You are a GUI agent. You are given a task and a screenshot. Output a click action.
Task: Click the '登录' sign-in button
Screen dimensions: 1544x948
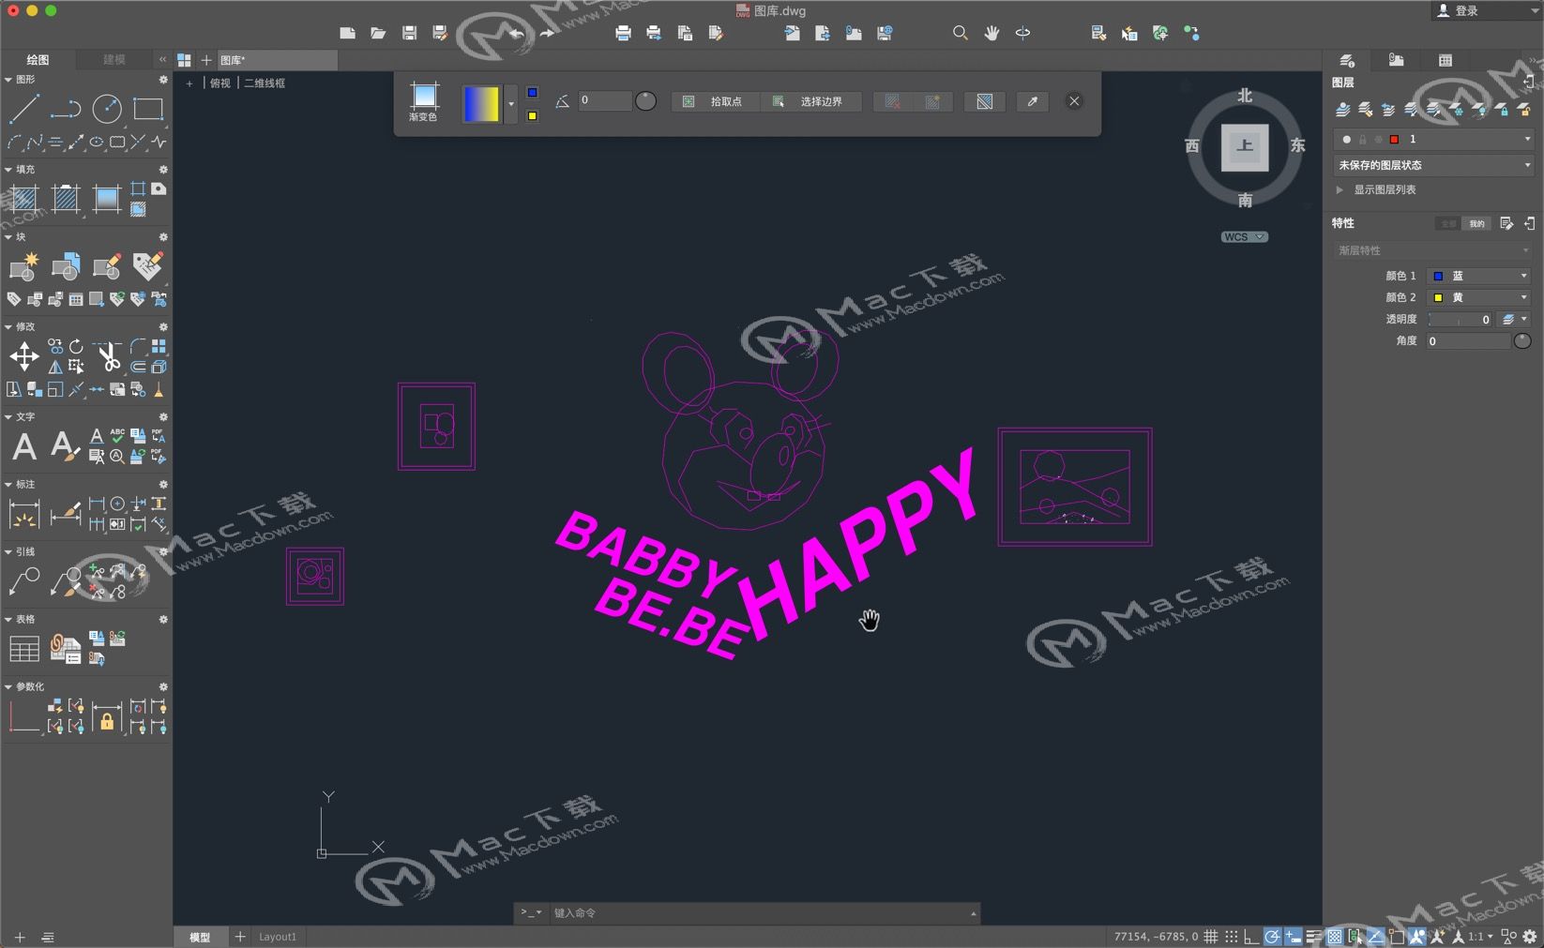(1459, 10)
